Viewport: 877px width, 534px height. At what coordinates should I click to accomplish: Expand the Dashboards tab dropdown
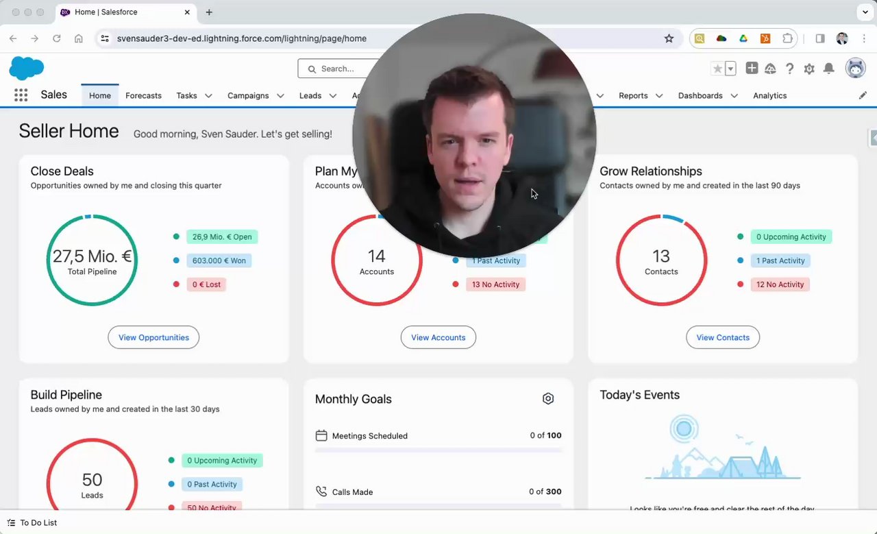pos(734,96)
